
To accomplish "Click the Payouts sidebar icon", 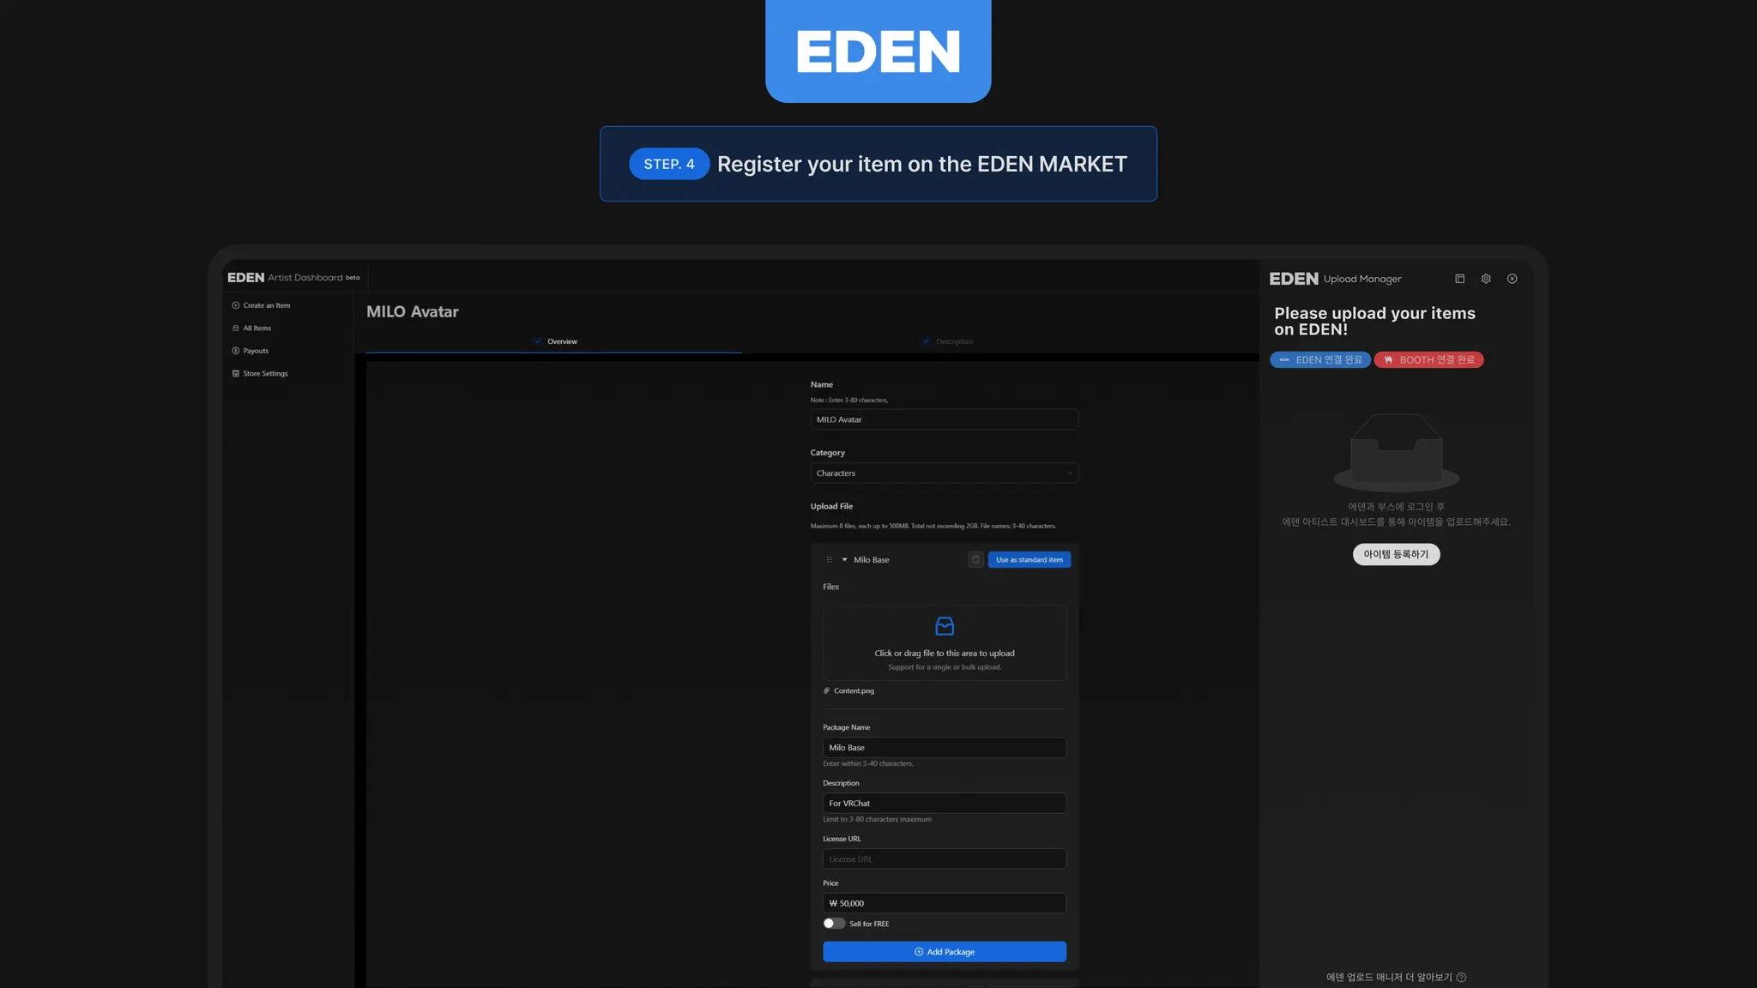I will coord(236,351).
